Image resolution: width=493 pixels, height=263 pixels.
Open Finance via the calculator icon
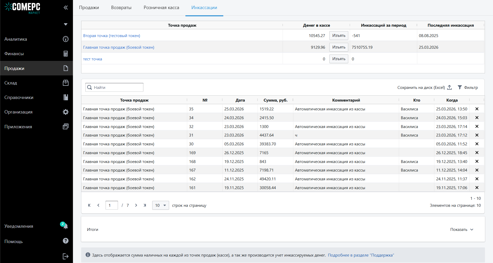(x=66, y=54)
